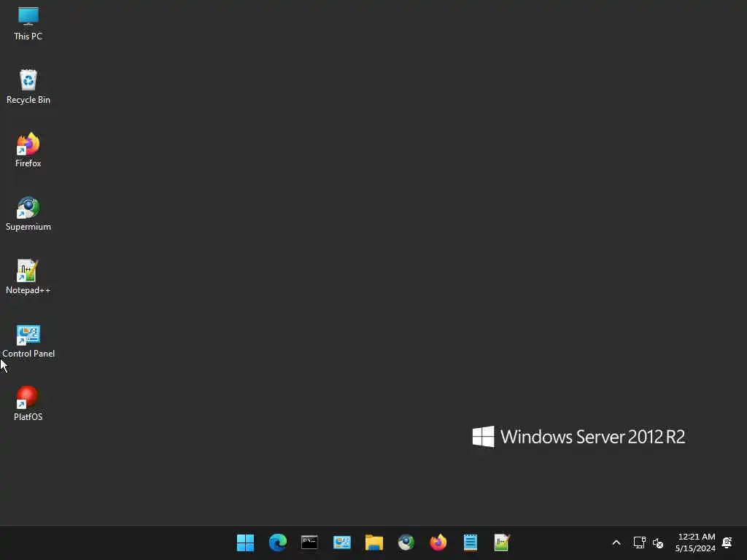The width and height of the screenshot is (747, 560).
Task: Open Control Panel from the taskbar
Action: tap(342, 542)
